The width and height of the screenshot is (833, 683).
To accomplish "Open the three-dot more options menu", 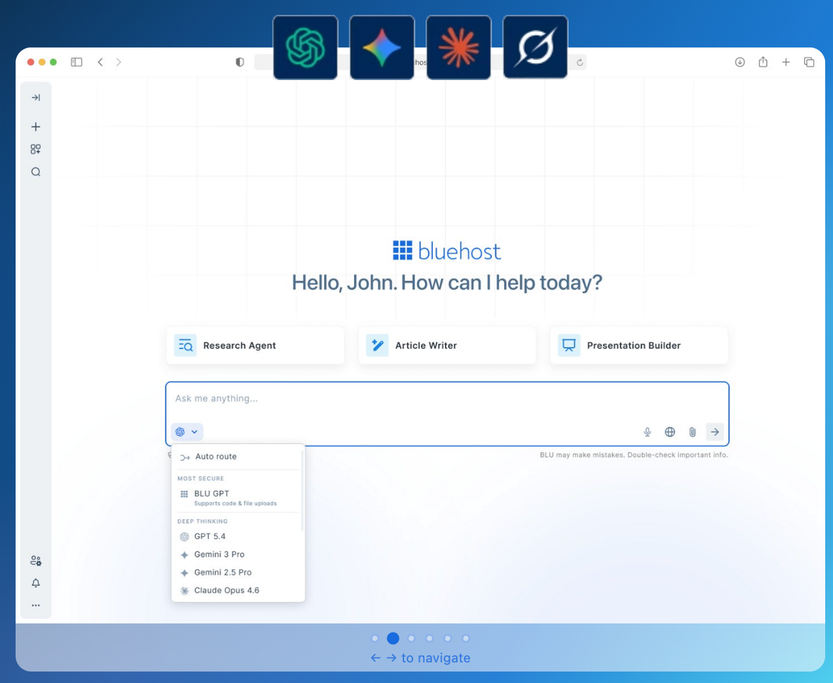I will (x=36, y=606).
